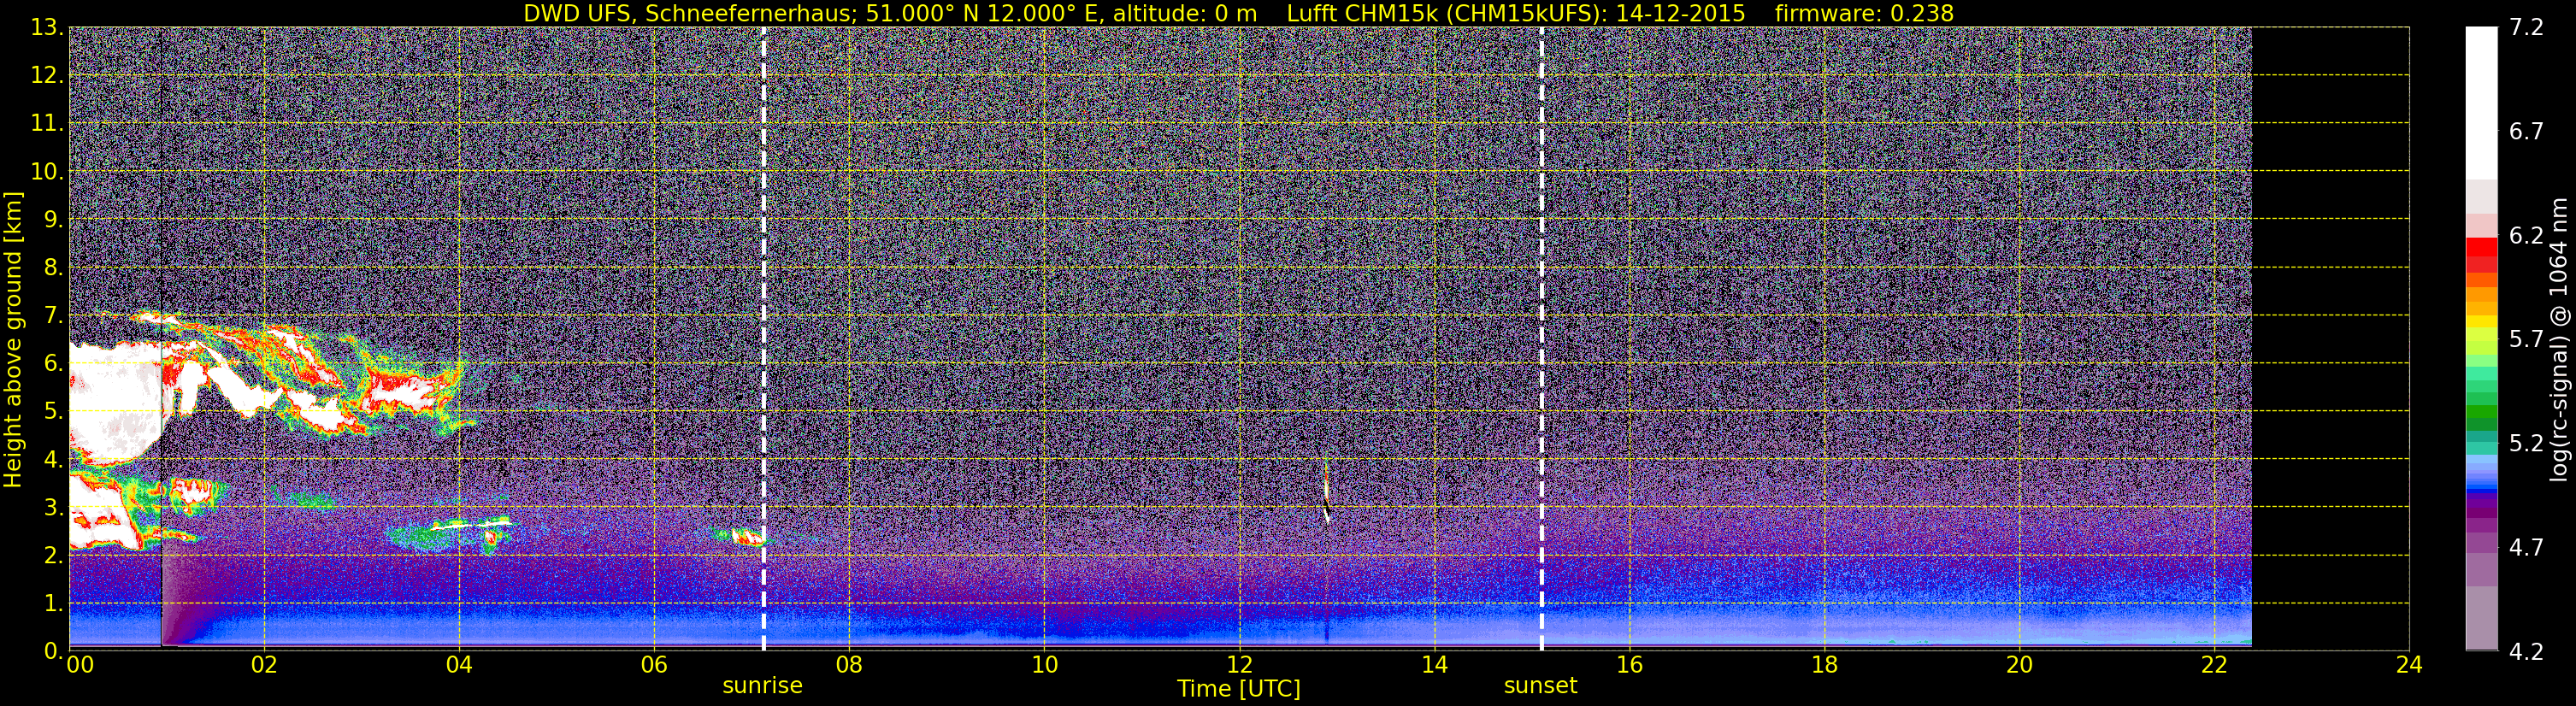The image size is (2576, 706).
Task: Click the x-axis tick label '14'
Action: 1434,665
